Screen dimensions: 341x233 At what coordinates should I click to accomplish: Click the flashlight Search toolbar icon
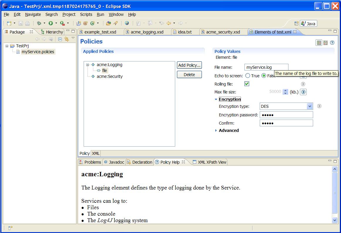[116, 23]
